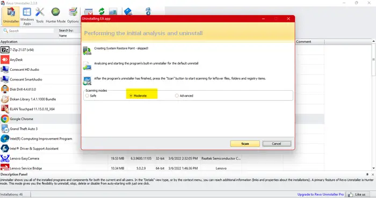The width and height of the screenshot is (376, 198).
Task: Click Upgrade to Revo Uninstaller Pro link
Action: 321,194
